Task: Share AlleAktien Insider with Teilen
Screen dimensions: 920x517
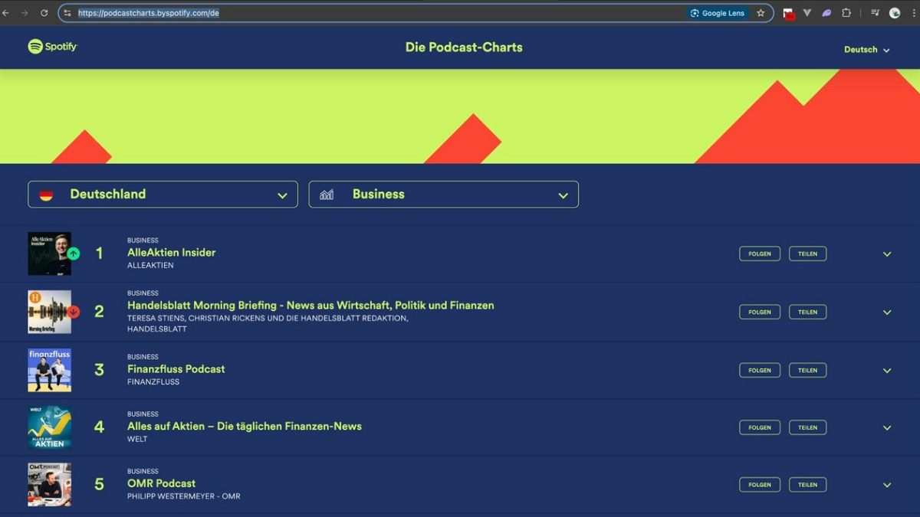Action: click(807, 254)
